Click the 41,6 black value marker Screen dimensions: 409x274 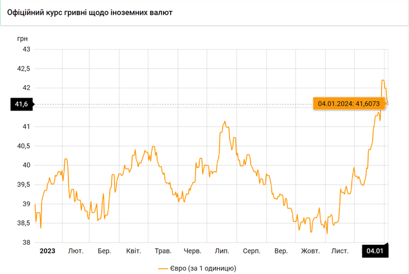click(22, 104)
